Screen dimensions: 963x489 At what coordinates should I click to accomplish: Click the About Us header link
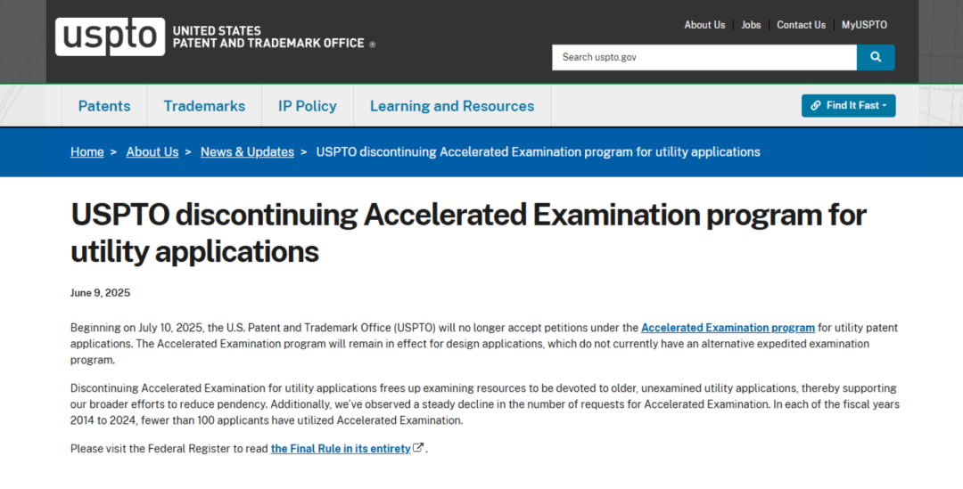(x=704, y=25)
